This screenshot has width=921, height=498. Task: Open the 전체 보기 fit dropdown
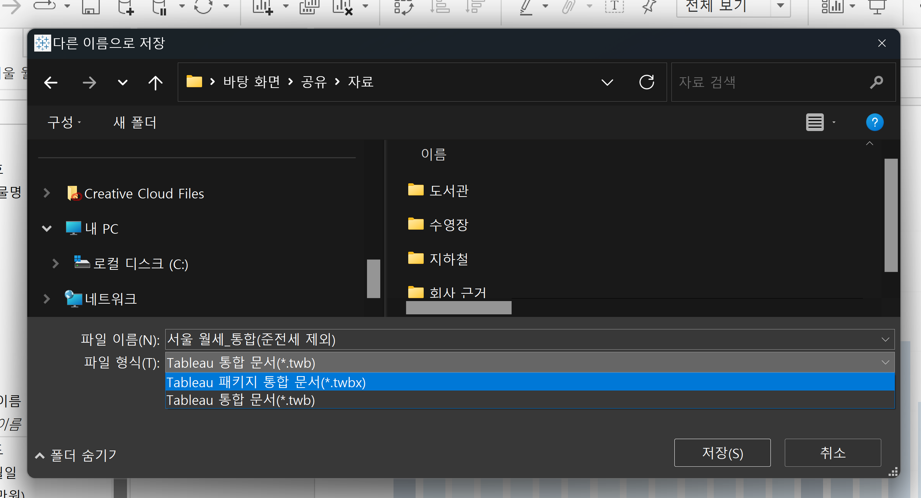point(780,6)
